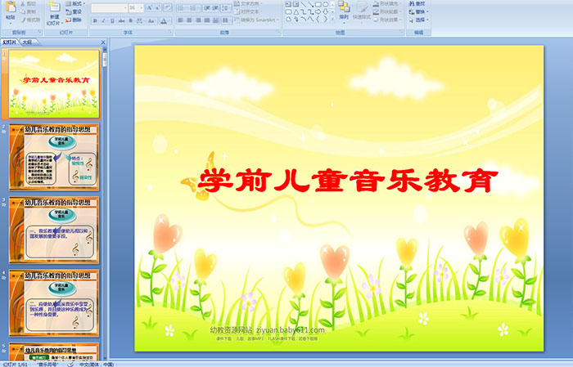This screenshot has width=573, height=367.
Task: Select the oval shape in gallery
Action: [x=325, y=4]
